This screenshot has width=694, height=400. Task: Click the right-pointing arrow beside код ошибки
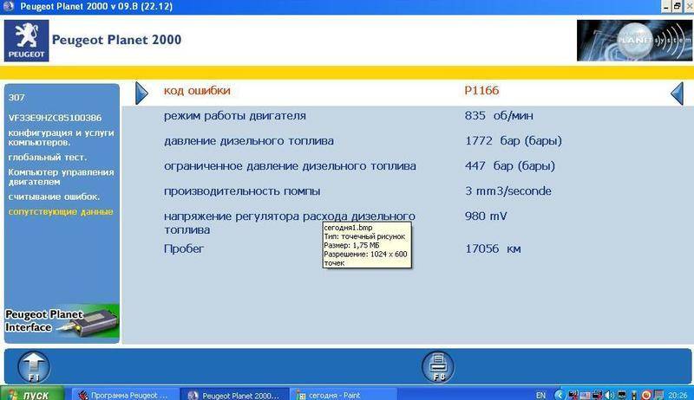coord(142,92)
